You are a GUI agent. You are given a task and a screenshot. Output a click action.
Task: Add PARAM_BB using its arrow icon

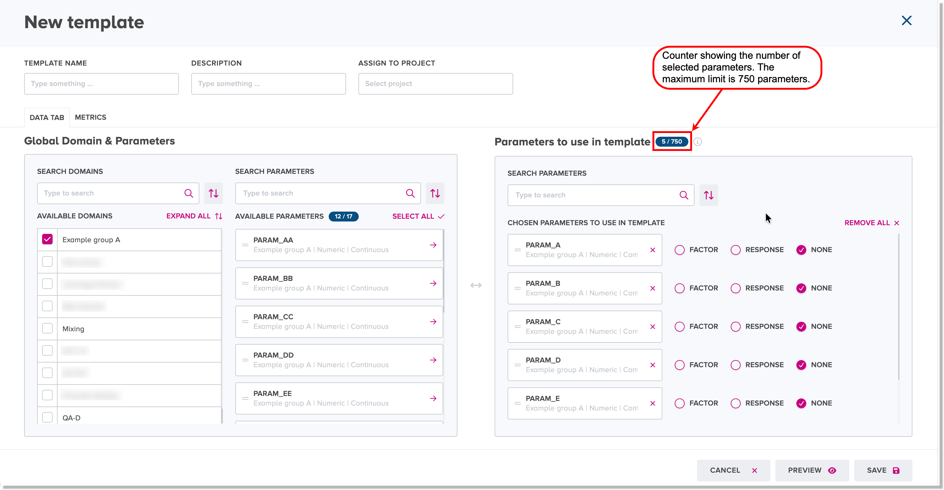click(x=433, y=283)
